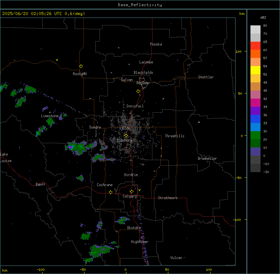This screenshot has width=280, height=274.
Task: Click the yellow marker below Cochrane
Action: (110, 192)
